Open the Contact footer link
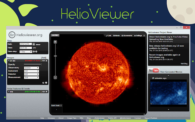 (x=138, y=118)
